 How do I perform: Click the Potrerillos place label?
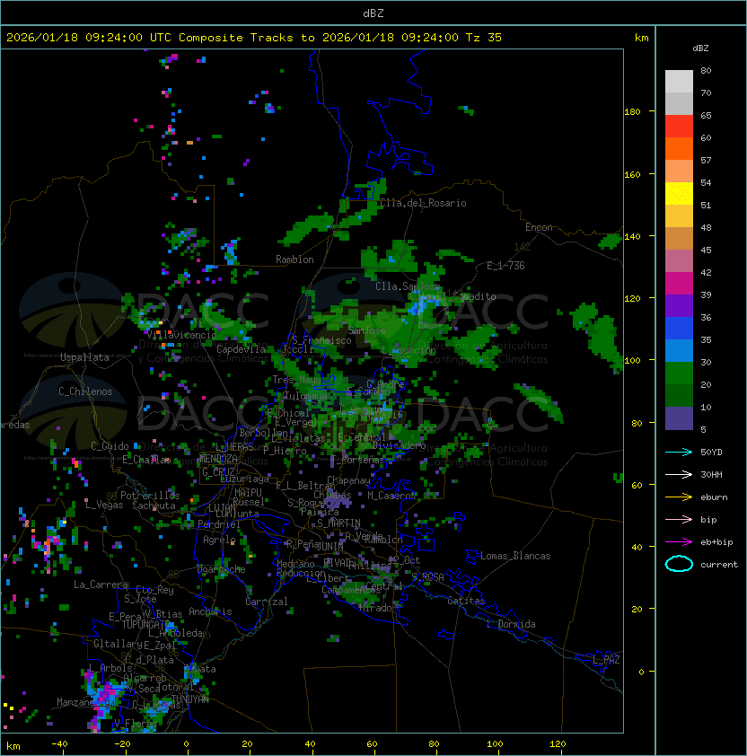[x=150, y=496]
